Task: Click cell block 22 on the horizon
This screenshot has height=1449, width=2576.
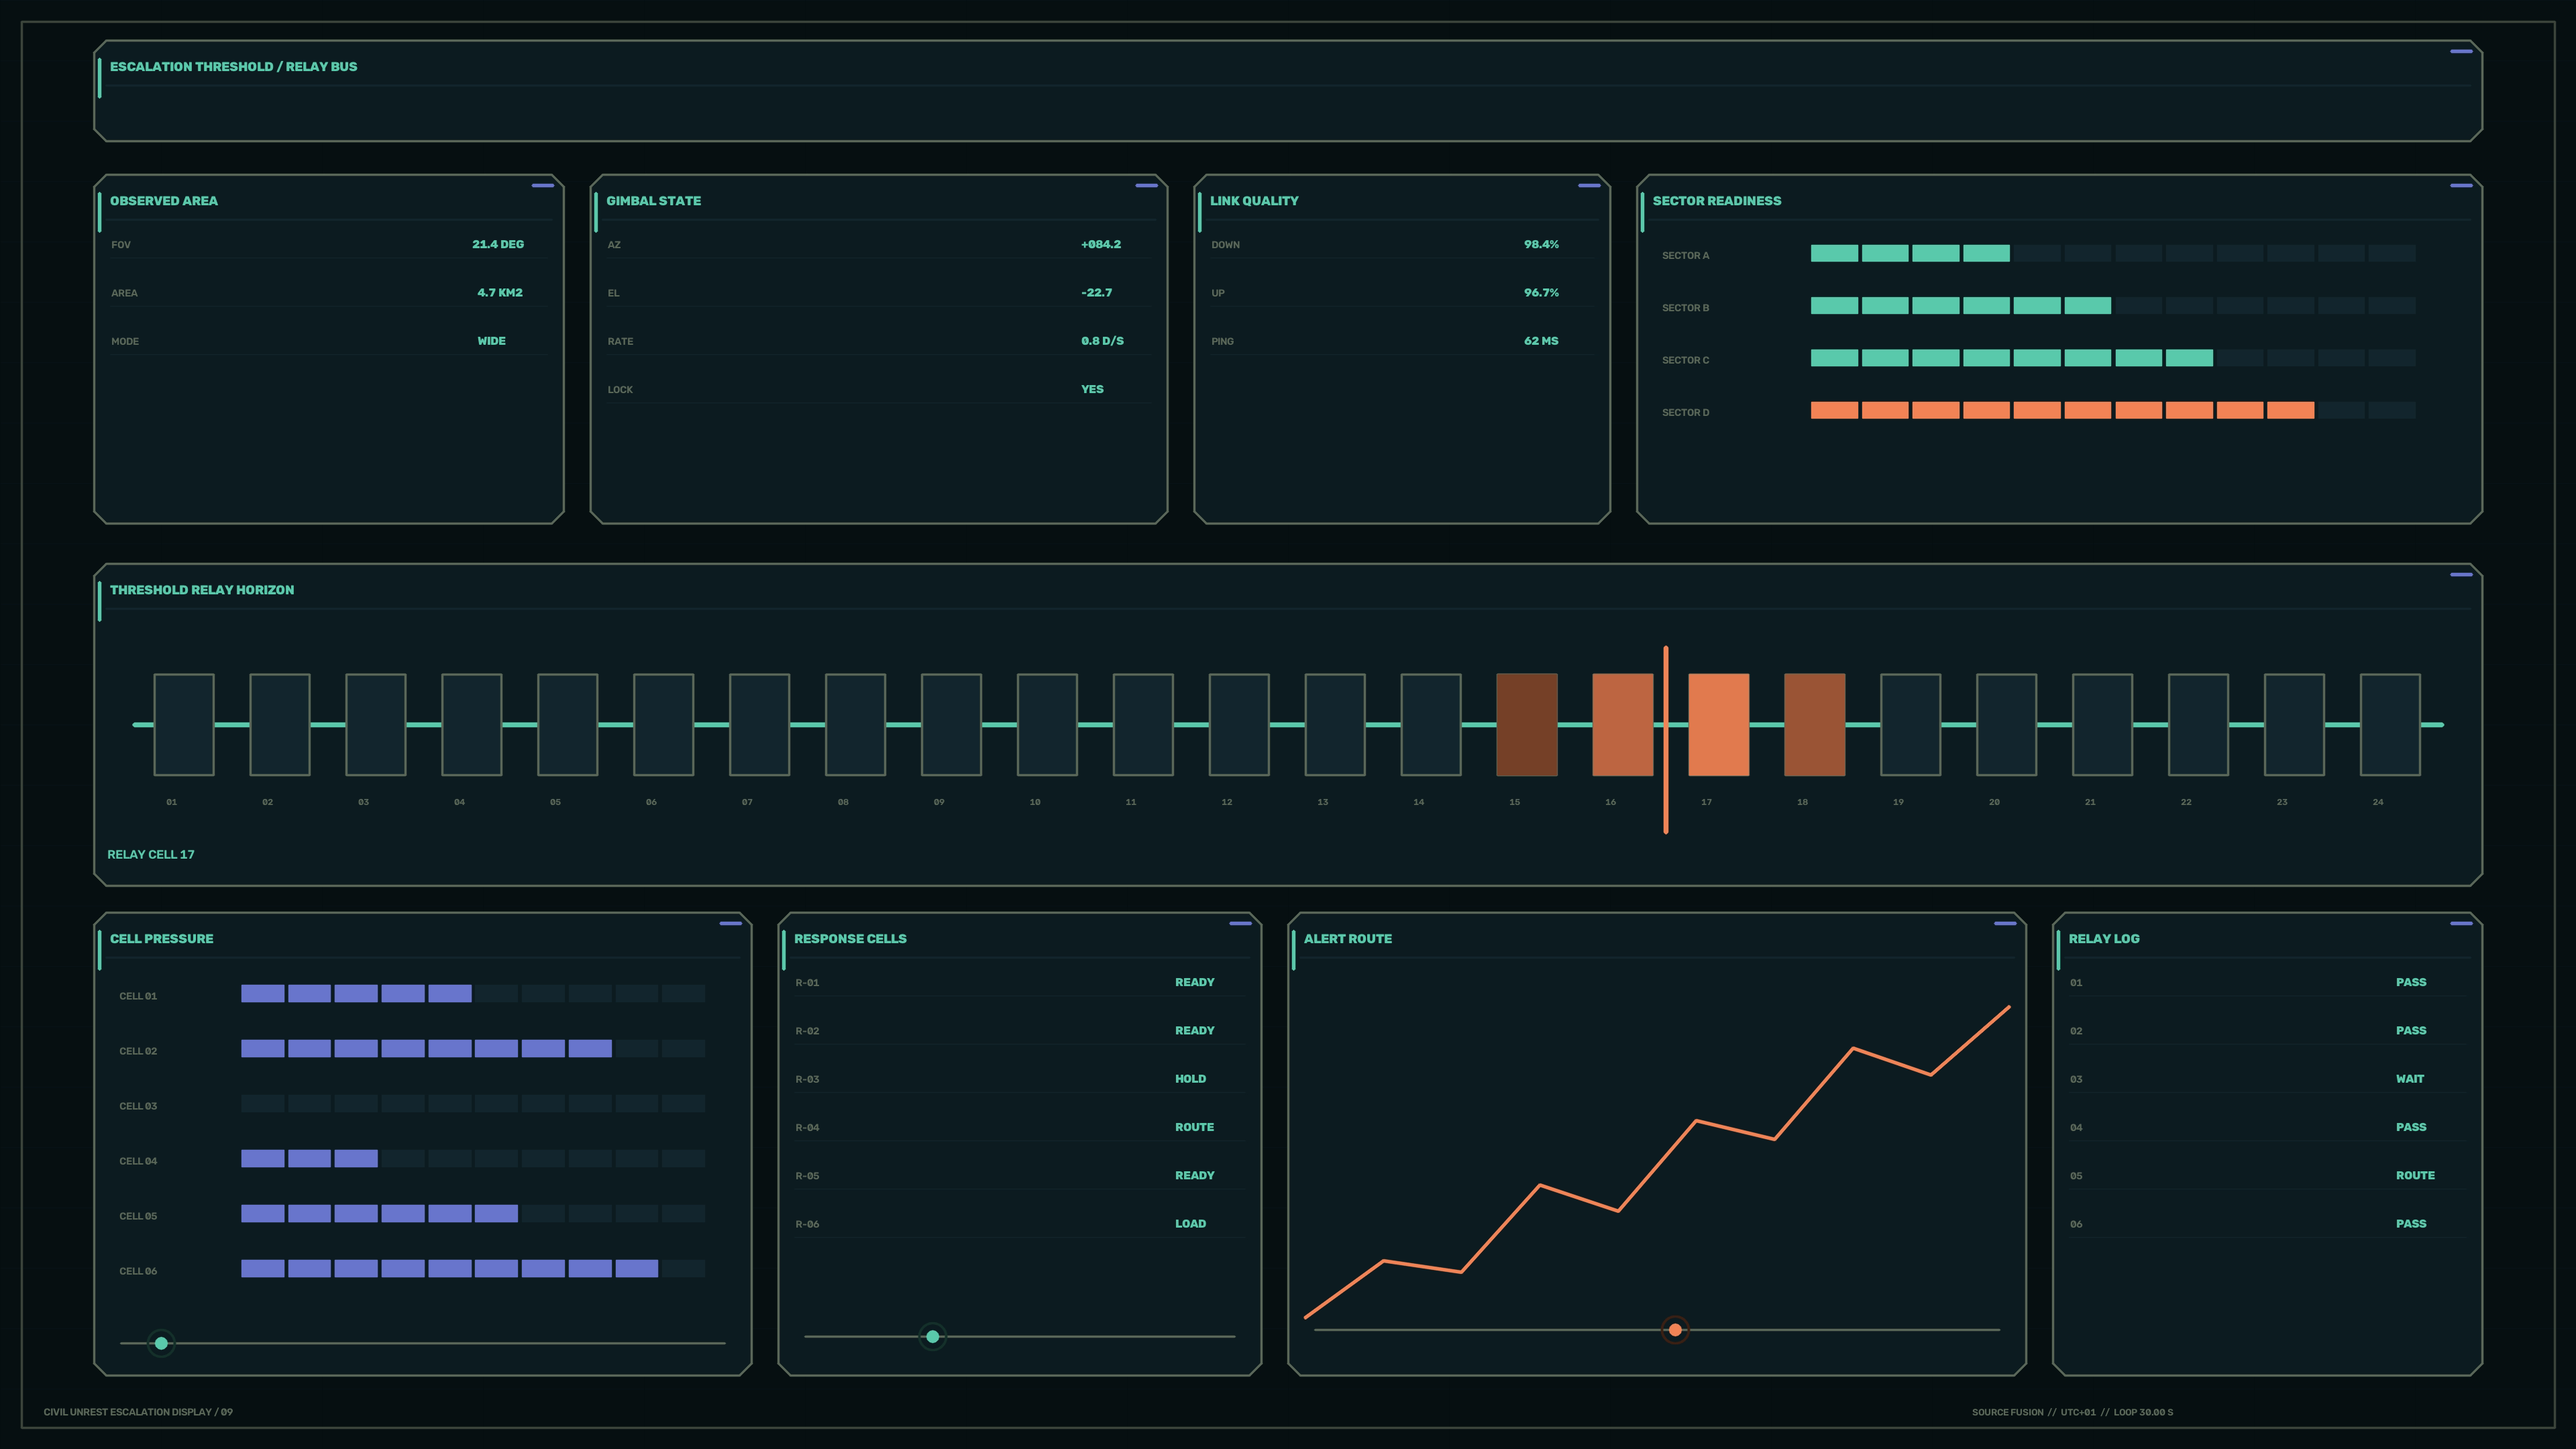Action: [x=2198, y=724]
